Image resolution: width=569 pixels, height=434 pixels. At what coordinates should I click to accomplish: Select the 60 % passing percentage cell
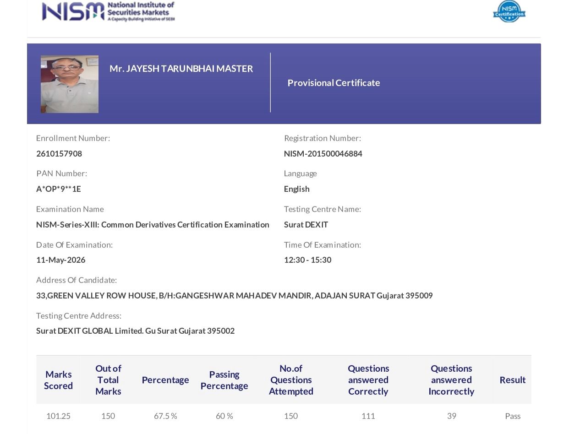(x=224, y=416)
